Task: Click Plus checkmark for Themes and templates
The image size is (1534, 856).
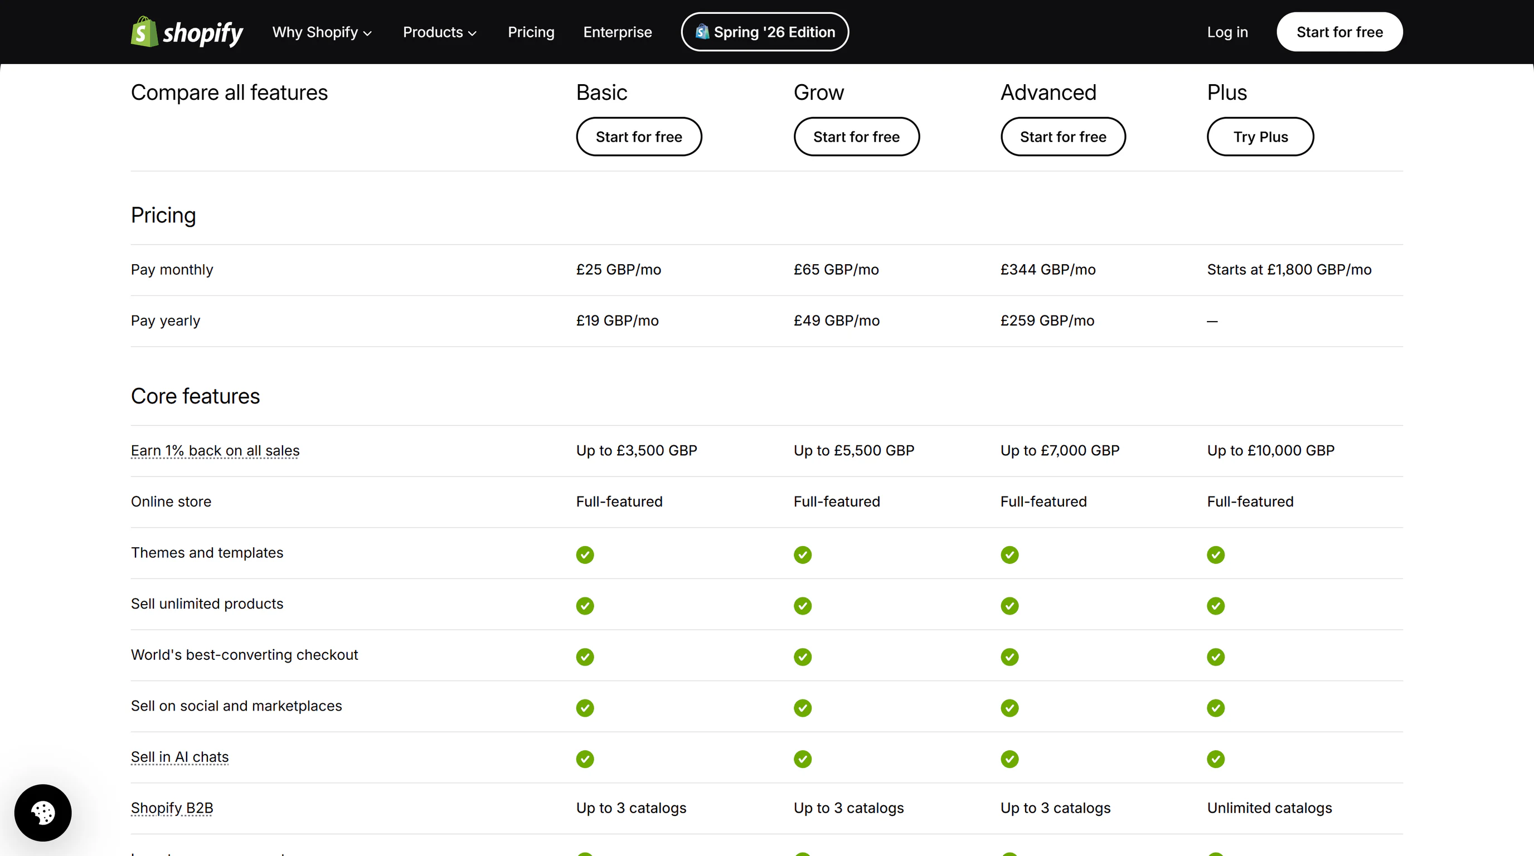Action: pyautogui.click(x=1216, y=555)
